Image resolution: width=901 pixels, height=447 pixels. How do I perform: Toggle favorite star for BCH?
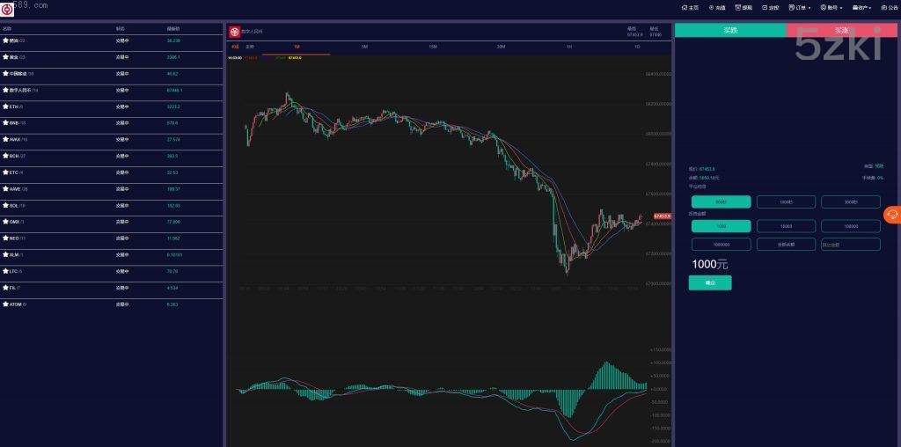pos(5,156)
